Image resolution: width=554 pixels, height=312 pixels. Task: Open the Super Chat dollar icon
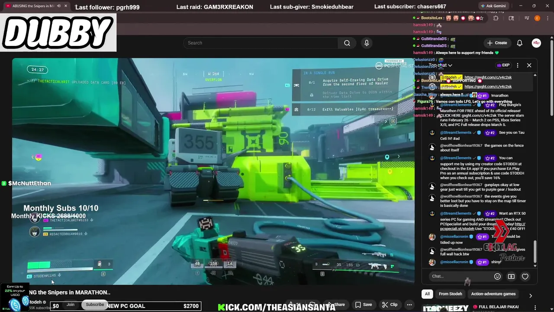(x=511, y=276)
